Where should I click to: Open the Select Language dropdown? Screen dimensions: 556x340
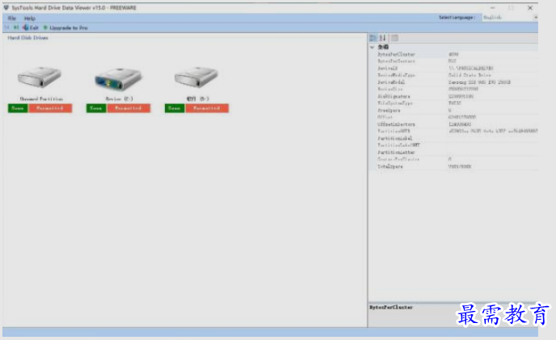click(510, 18)
